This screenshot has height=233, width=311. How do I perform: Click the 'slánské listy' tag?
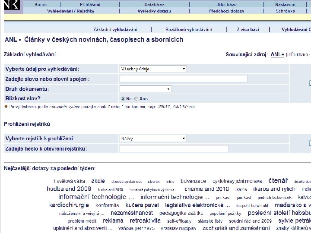[210, 221]
